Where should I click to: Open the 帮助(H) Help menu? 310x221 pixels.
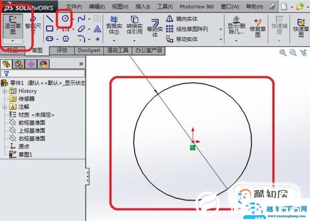point(254,7)
